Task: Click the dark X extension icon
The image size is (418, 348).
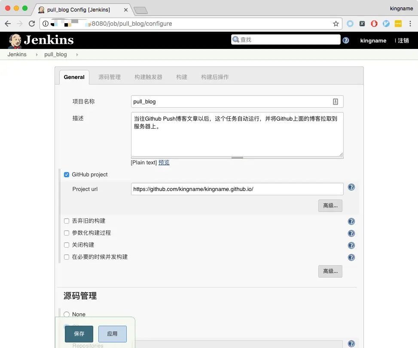Action: point(362,24)
